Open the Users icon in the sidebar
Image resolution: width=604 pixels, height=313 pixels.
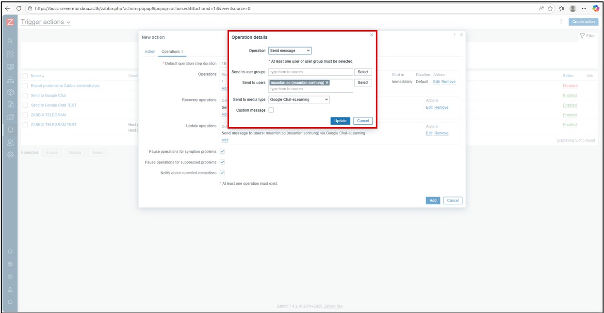point(10,142)
